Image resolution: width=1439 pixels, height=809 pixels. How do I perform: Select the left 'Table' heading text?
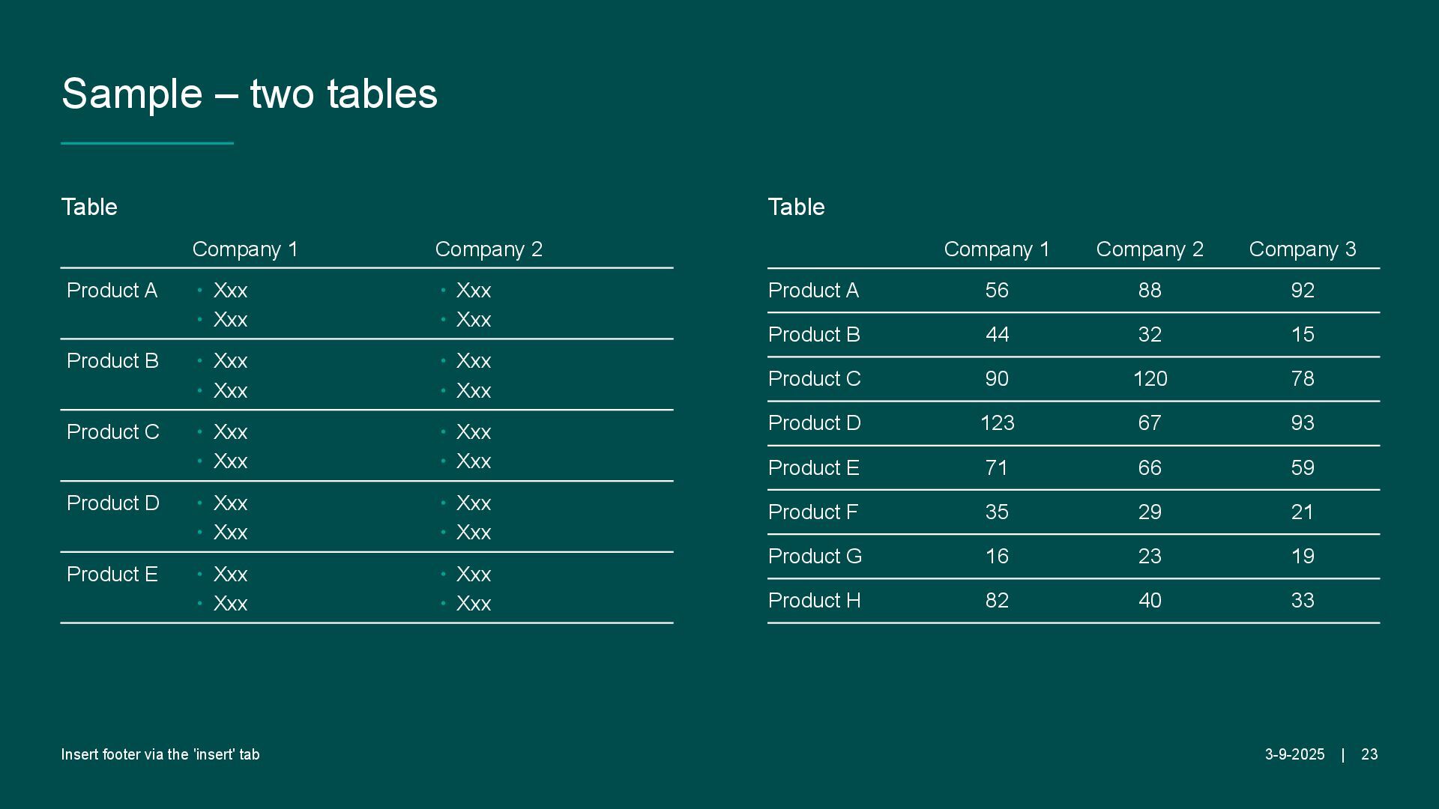click(89, 207)
